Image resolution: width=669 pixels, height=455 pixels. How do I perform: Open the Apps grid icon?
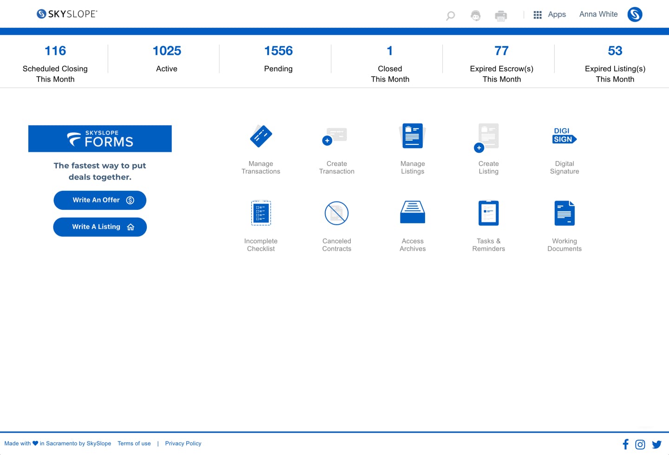point(538,15)
